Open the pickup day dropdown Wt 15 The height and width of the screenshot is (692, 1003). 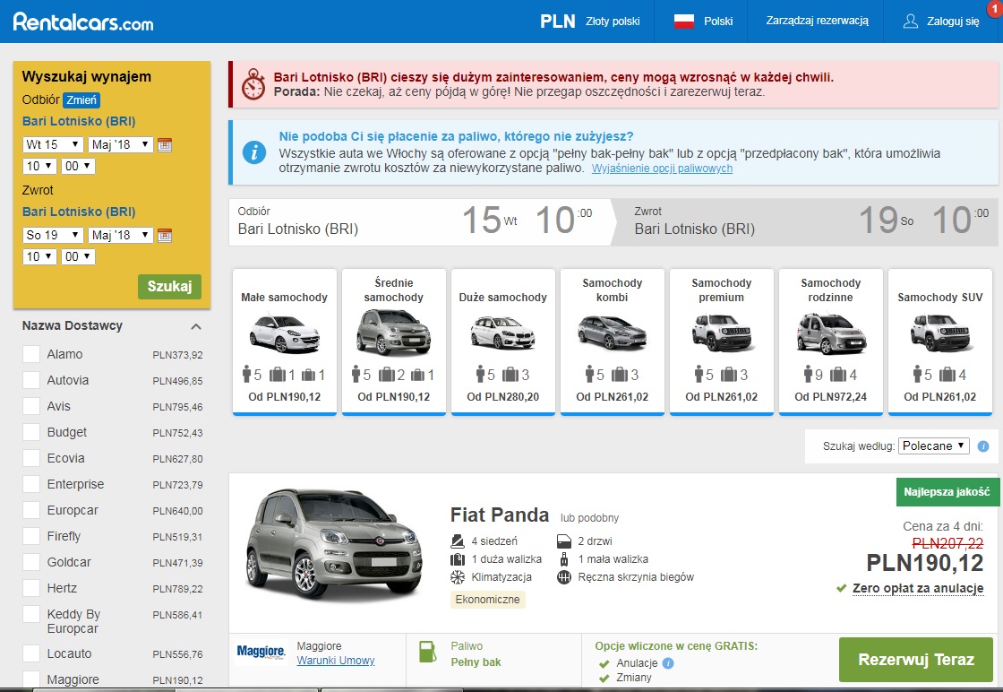tap(53, 144)
